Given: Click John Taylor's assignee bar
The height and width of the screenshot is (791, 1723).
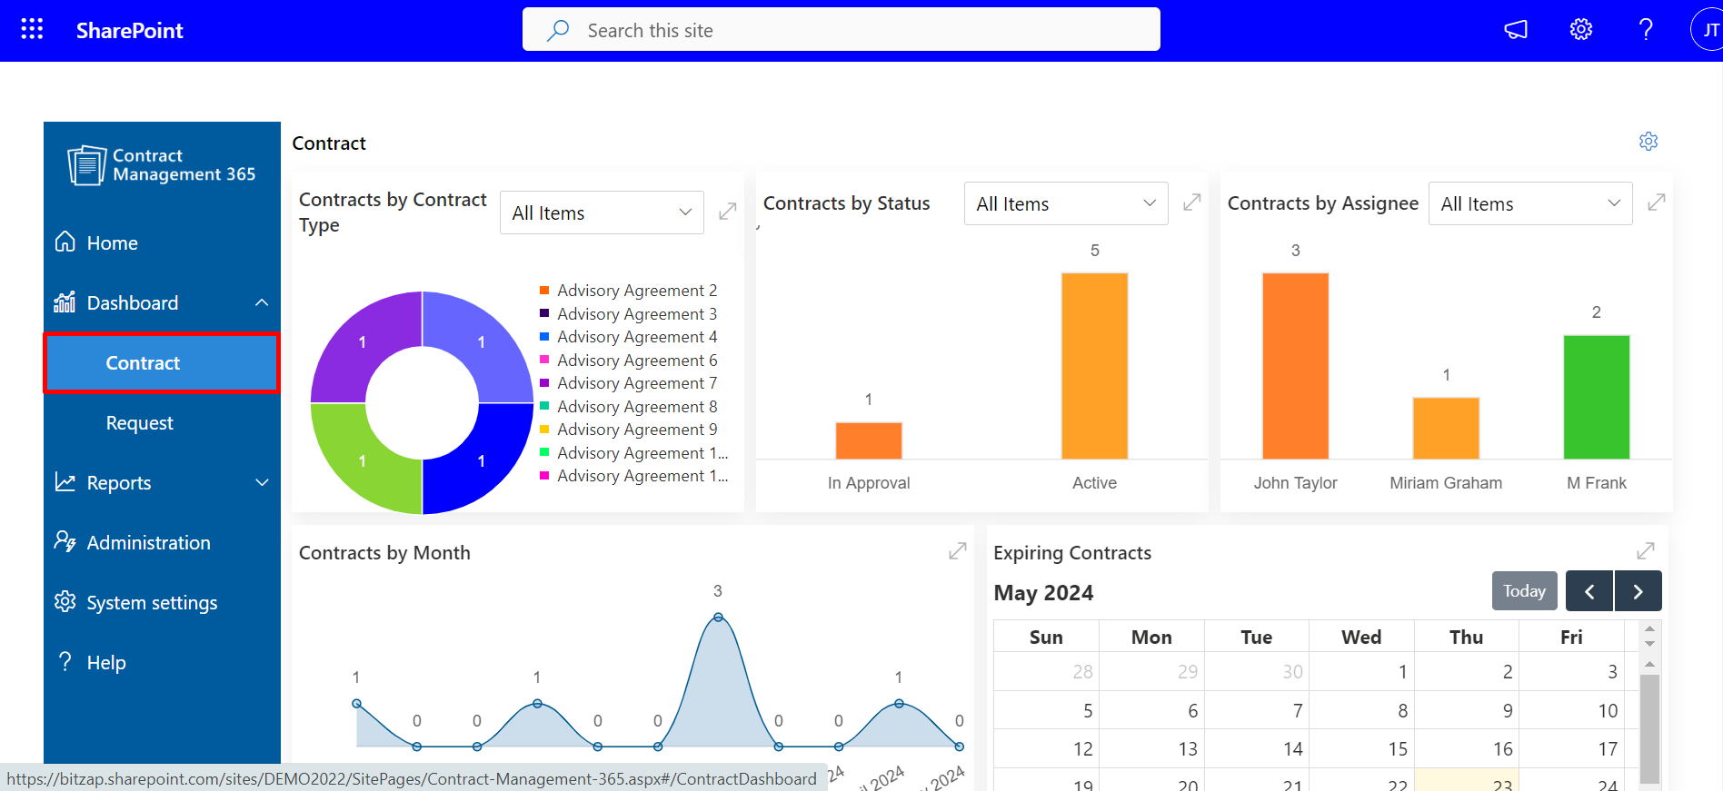Looking at the screenshot, I should (1296, 366).
